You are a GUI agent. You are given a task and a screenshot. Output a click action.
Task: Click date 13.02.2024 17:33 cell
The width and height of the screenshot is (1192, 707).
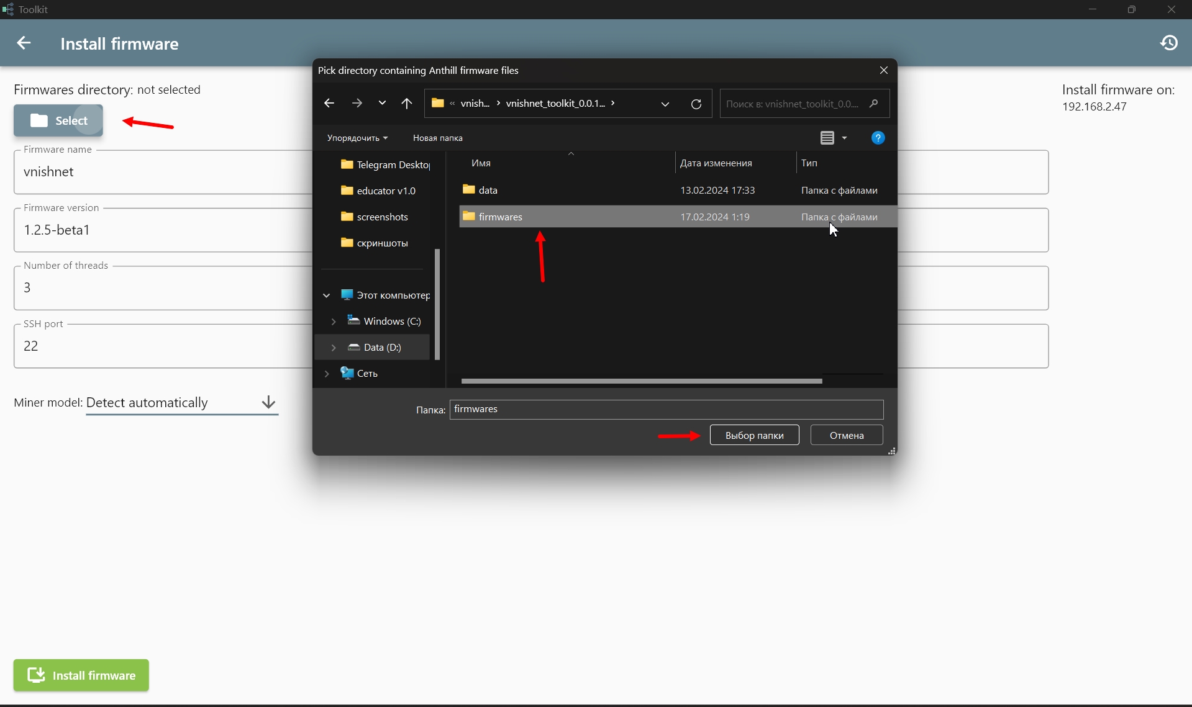(717, 191)
